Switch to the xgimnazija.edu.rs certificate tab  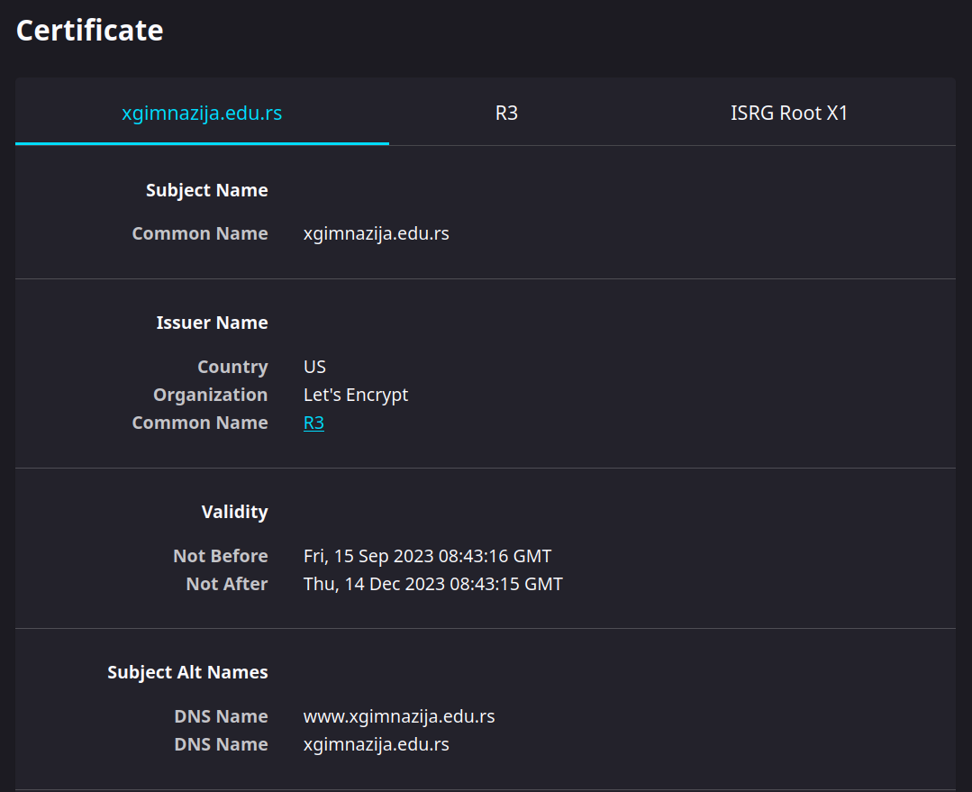click(202, 113)
